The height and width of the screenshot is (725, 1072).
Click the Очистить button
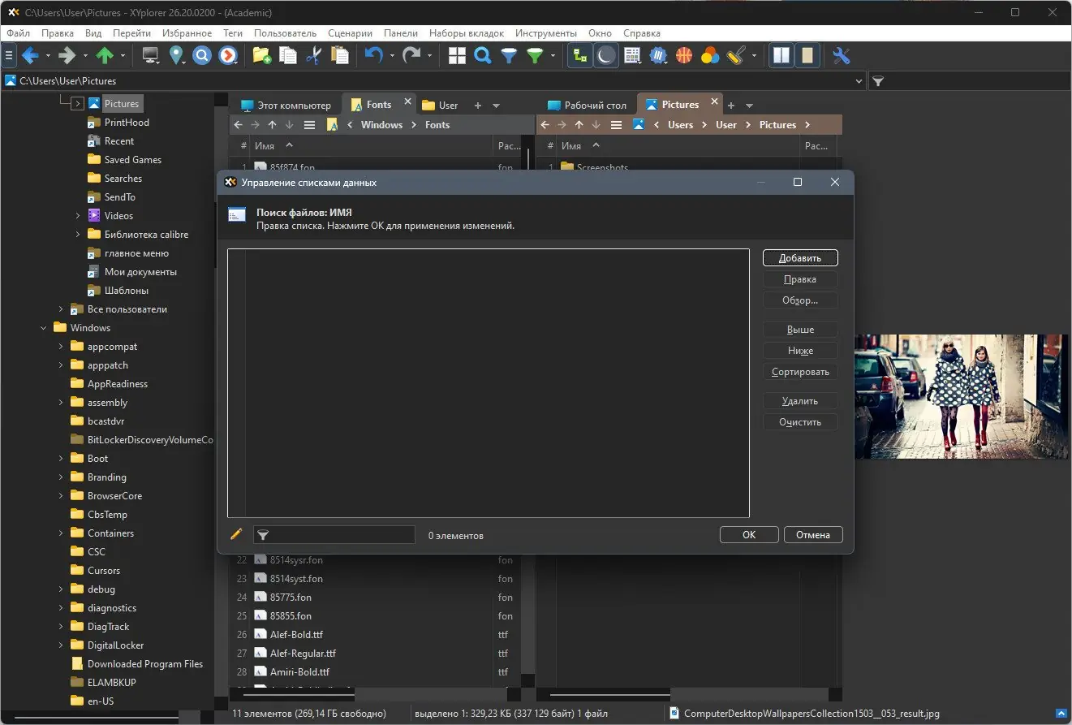(x=800, y=422)
